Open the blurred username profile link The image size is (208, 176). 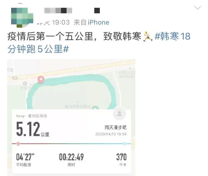(58, 11)
